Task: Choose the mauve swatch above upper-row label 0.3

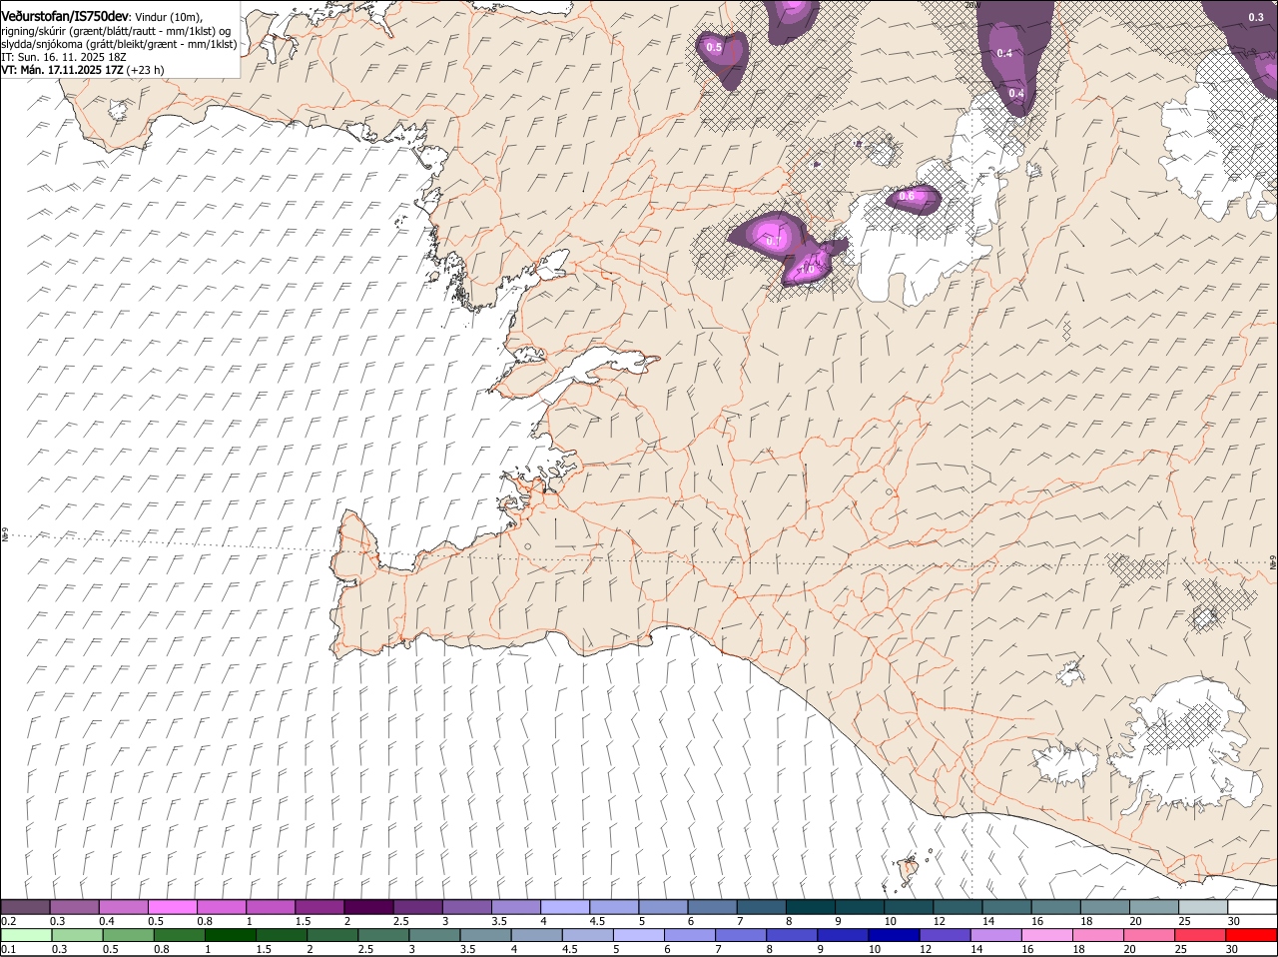Action: pos(75,907)
